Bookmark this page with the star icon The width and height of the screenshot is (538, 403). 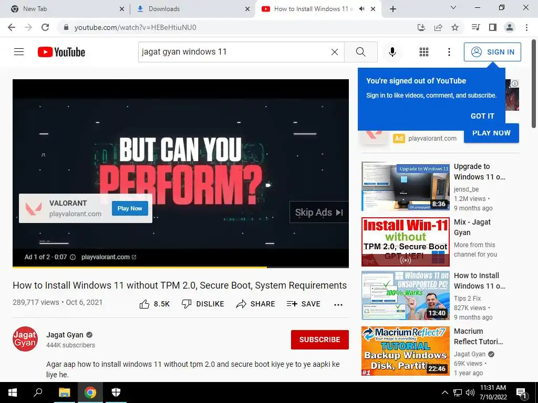[455, 27]
